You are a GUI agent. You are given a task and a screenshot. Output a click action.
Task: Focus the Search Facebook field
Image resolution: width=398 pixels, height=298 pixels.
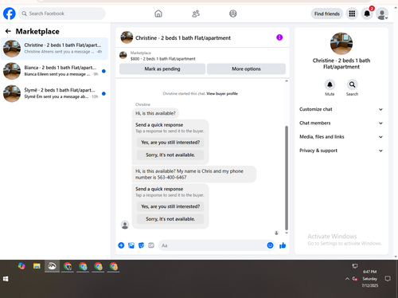(x=62, y=14)
